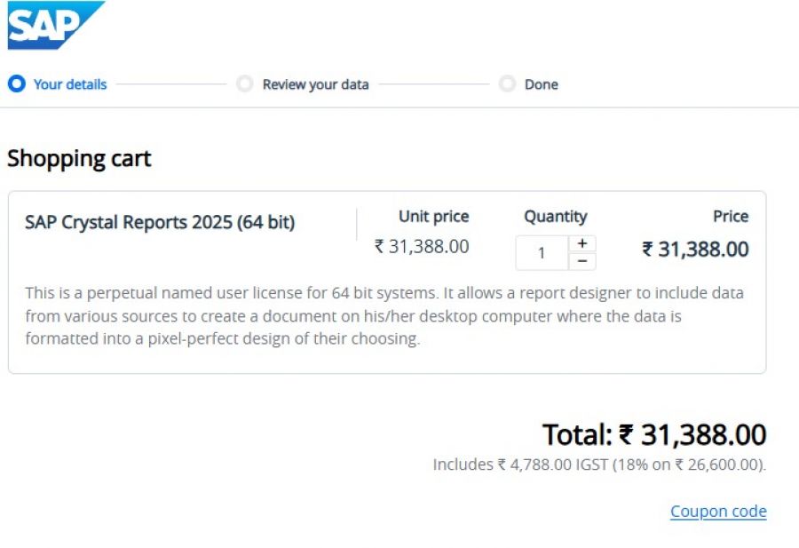Click the circle indicator beside Done

pos(507,83)
